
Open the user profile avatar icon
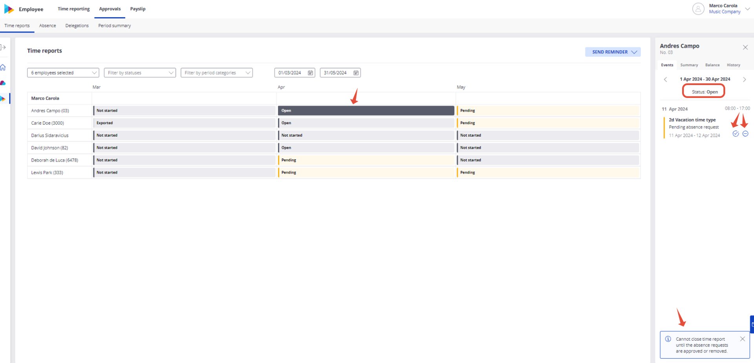[698, 9]
